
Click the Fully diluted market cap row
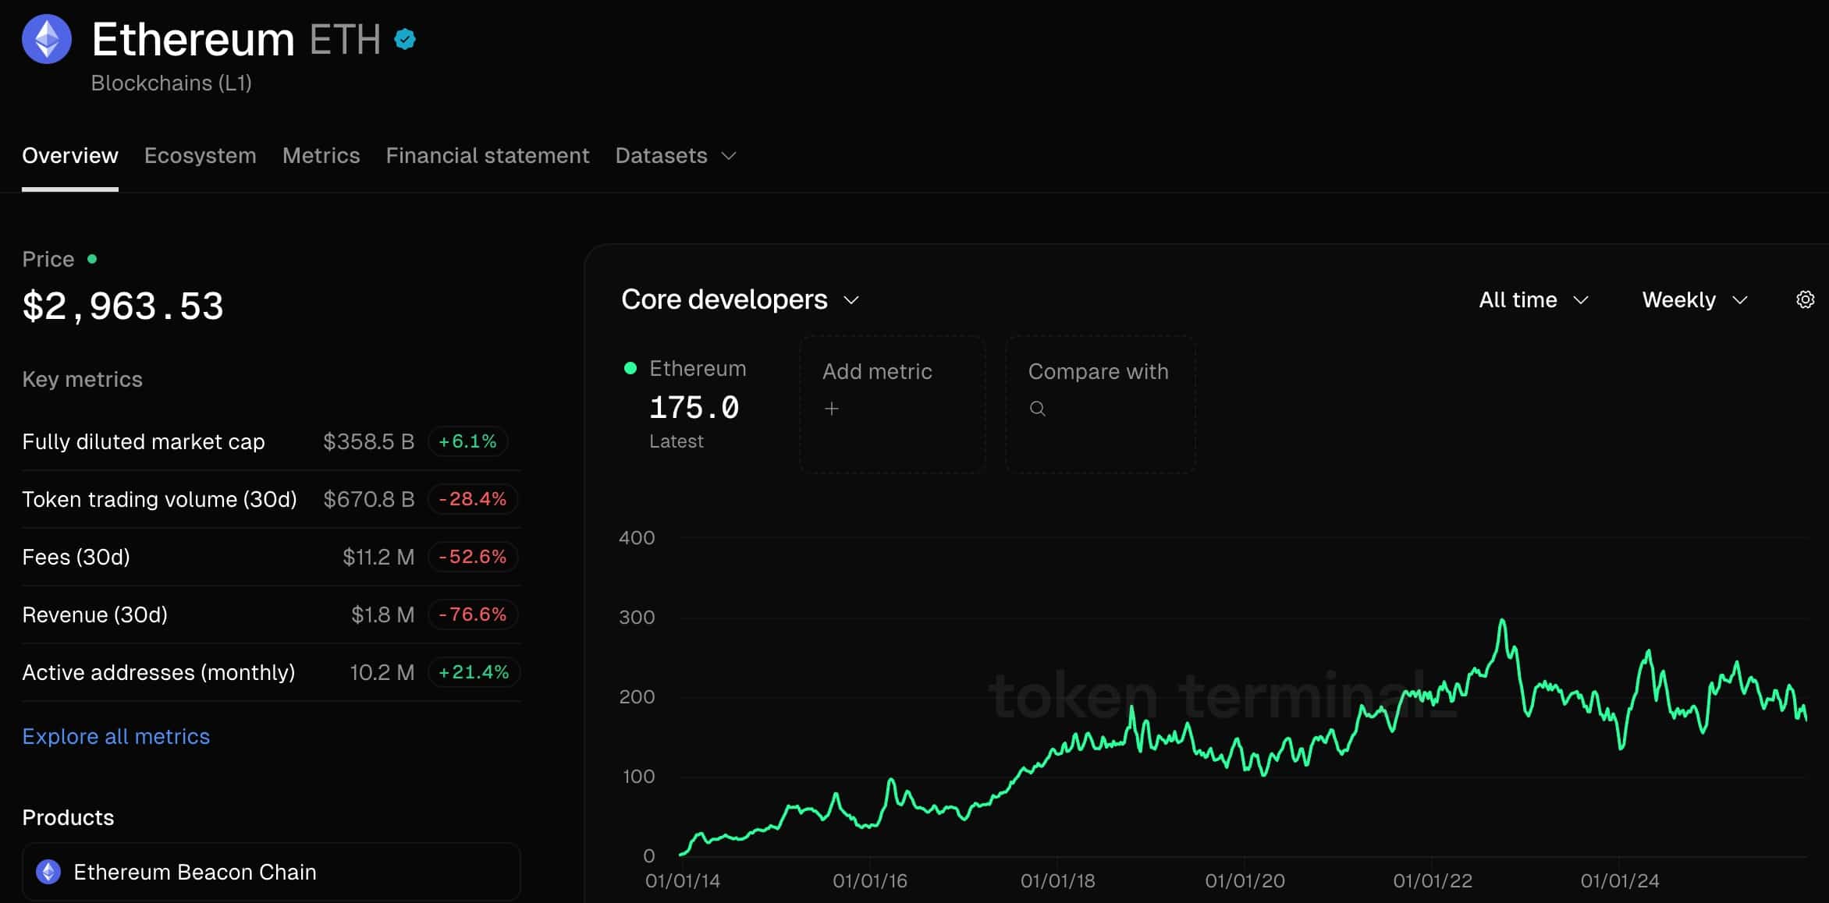point(271,441)
